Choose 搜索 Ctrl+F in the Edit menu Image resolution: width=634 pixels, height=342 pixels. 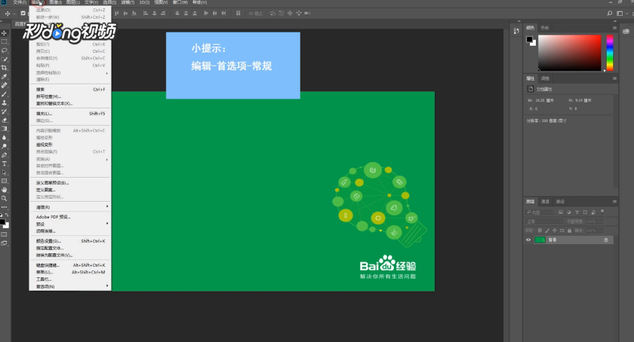coord(70,89)
